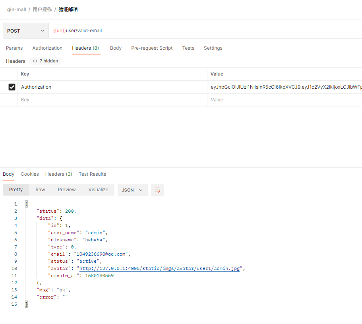
Task: Go to the Settings tab
Action: point(213,48)
